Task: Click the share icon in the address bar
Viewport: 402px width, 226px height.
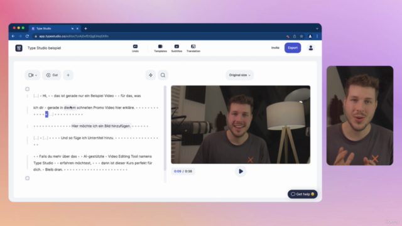Action: click(295, 36)
